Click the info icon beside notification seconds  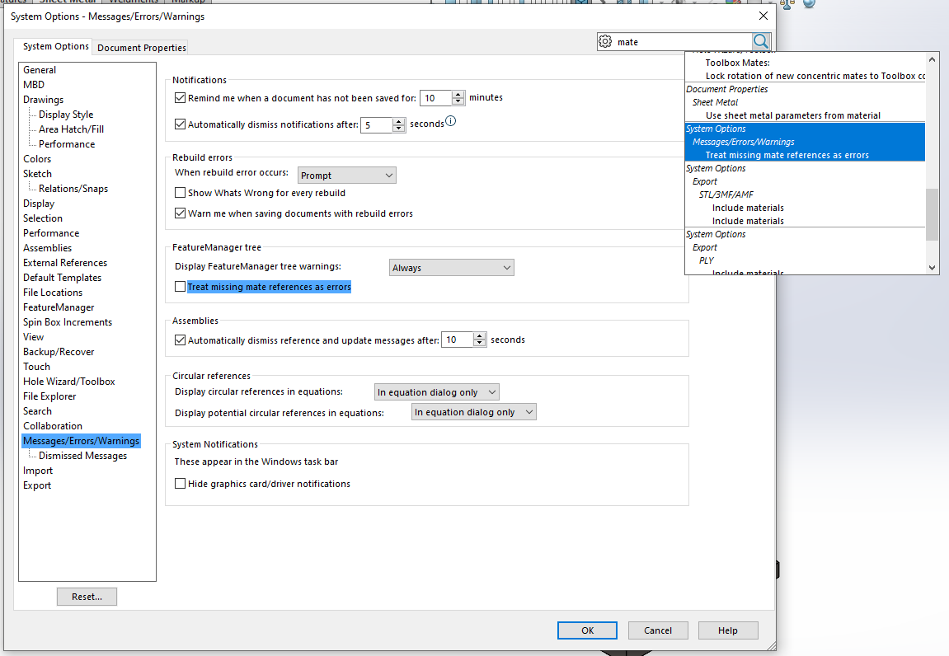pyautogui.click(x=451, y=122)
